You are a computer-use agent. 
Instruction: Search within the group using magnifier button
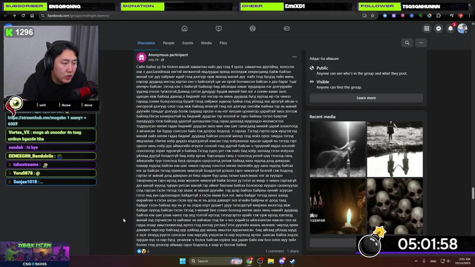click(x=407, y=43)
